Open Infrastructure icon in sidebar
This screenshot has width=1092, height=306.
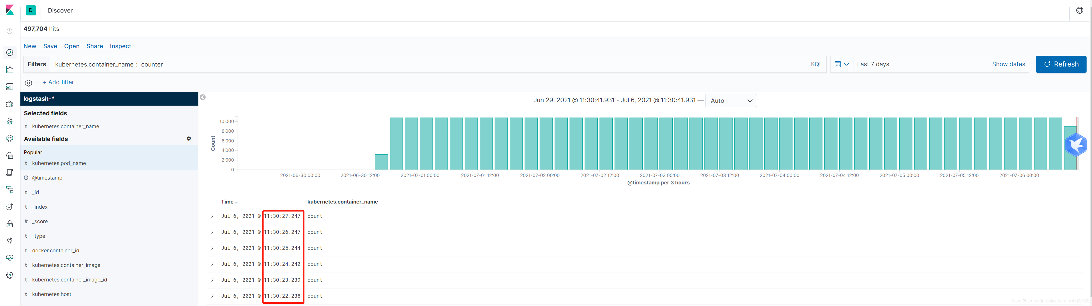(10, 155)
